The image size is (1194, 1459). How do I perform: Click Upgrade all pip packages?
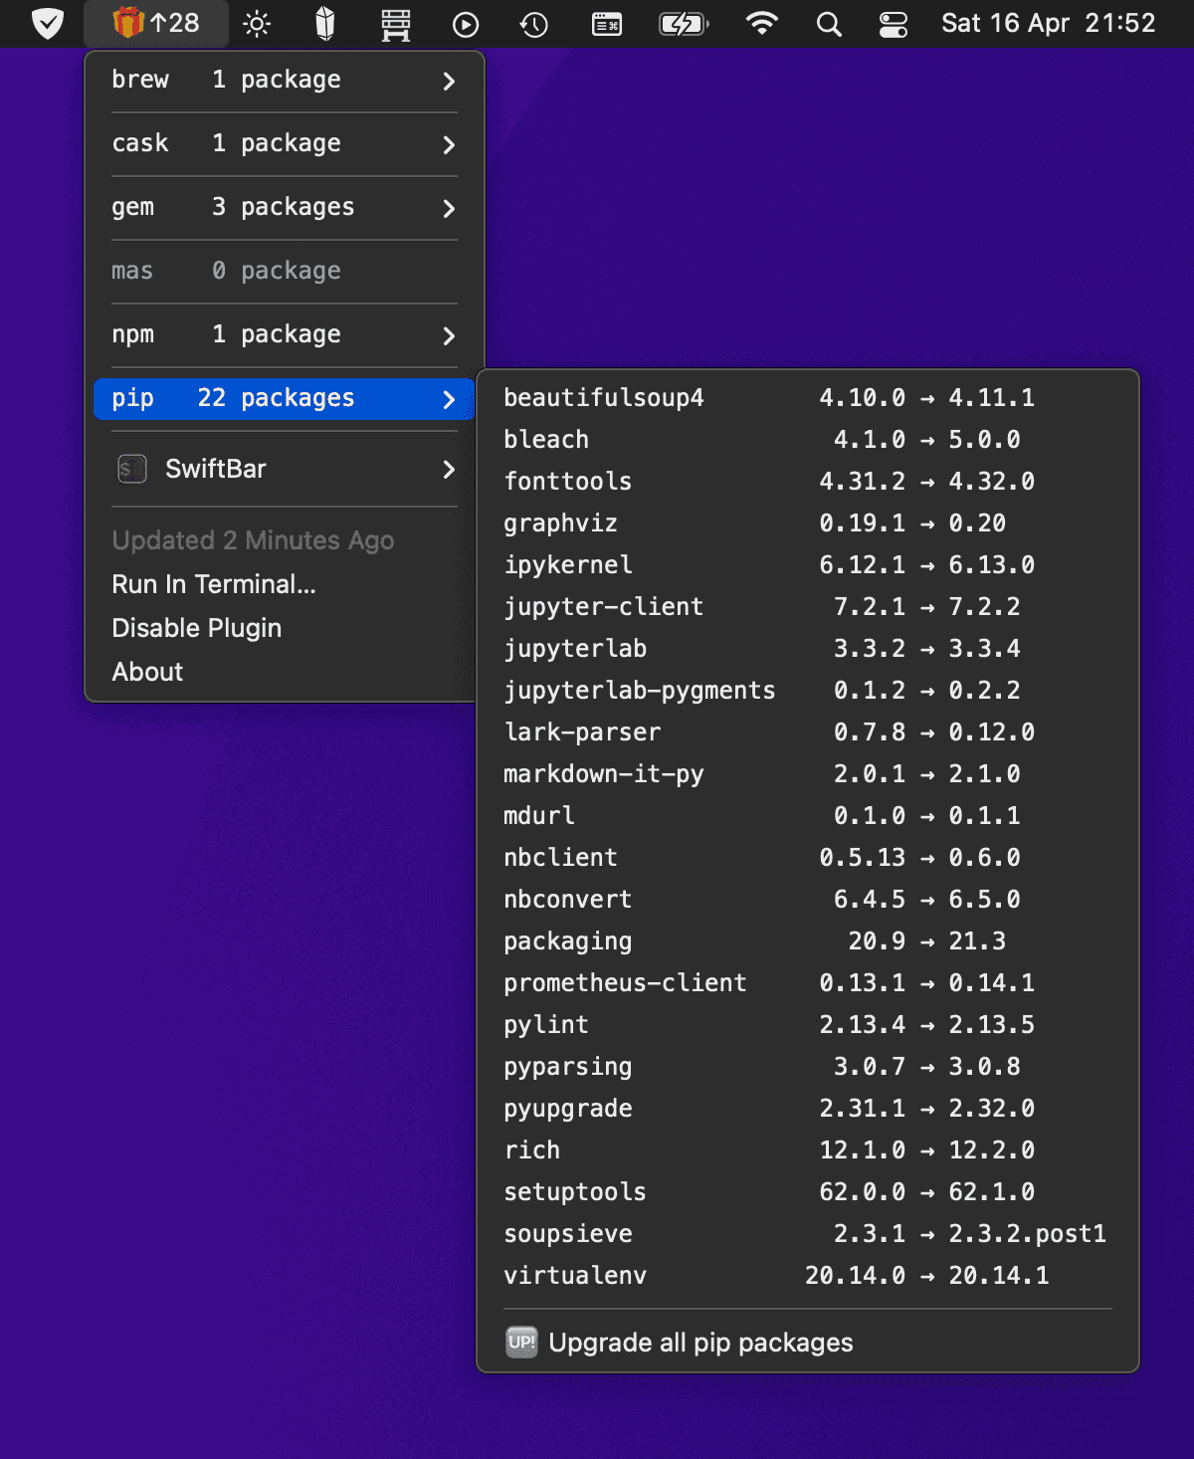(x=700, y=1342)
